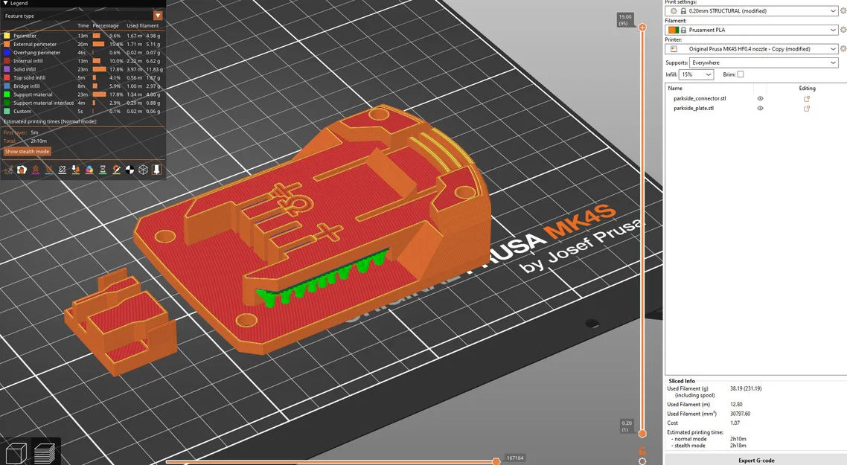Click the lock icon below vertical layer slider

(x=642, y=450)
